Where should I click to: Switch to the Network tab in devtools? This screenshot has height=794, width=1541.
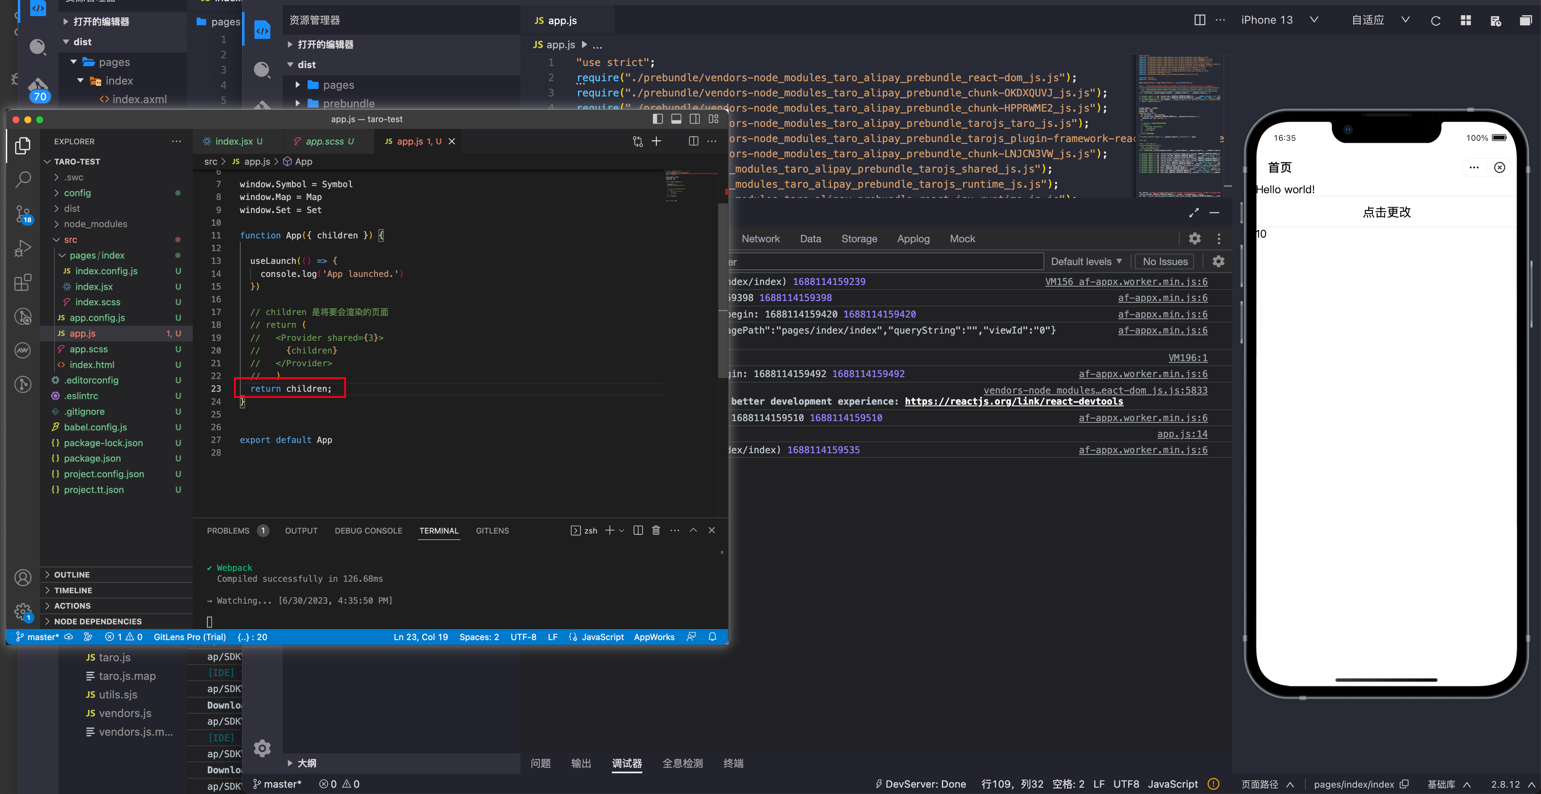(761, 238)
